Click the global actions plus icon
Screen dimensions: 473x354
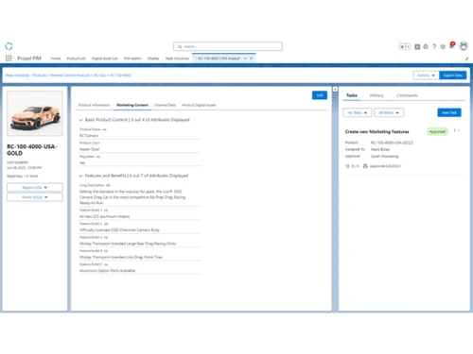(417, 46)
